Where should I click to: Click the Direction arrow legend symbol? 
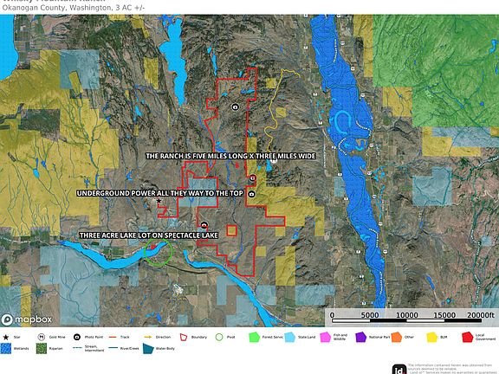tap(148, 337)
